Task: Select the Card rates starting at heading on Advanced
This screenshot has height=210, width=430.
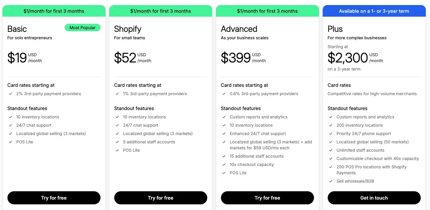Action: [245, 85]
